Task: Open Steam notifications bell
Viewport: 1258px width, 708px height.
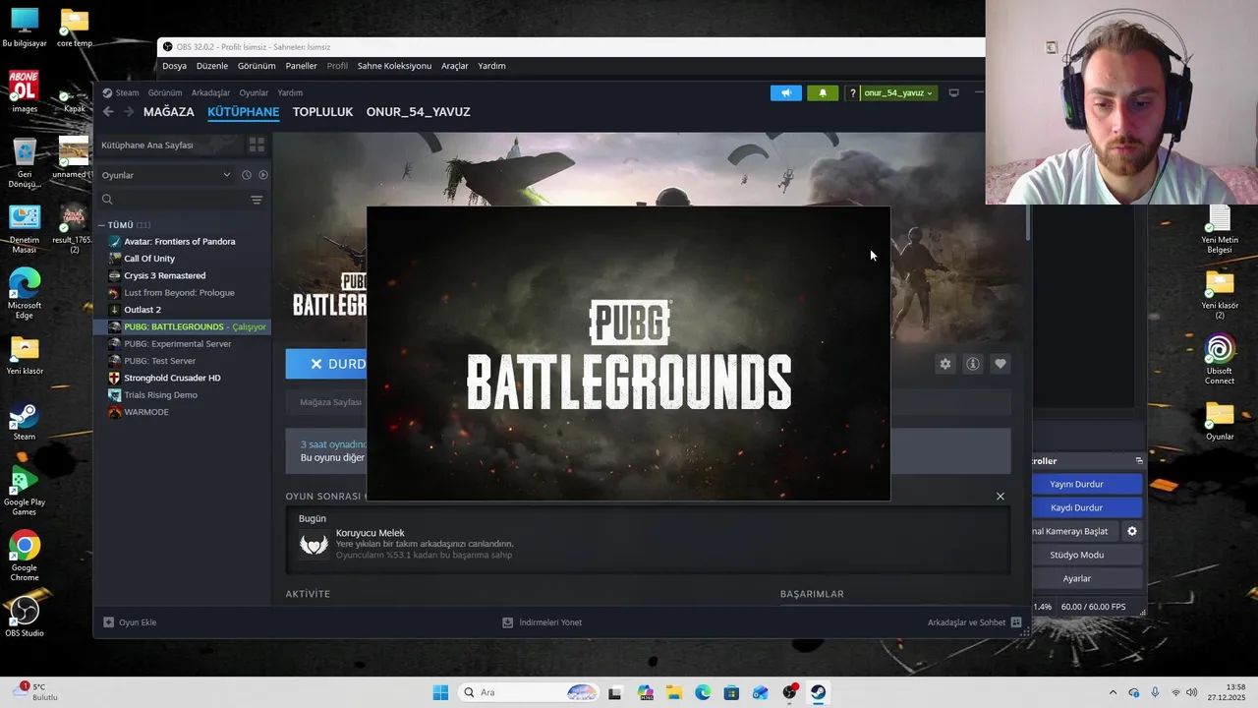Action: pyautogui.click(x=823, y=92)
